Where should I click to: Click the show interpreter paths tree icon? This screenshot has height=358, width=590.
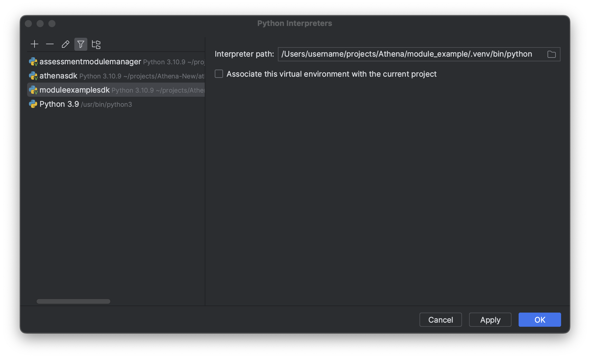(96, 44)
